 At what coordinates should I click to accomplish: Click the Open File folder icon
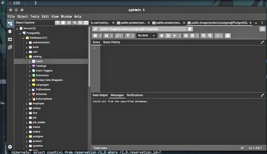(x=95, y=36)
